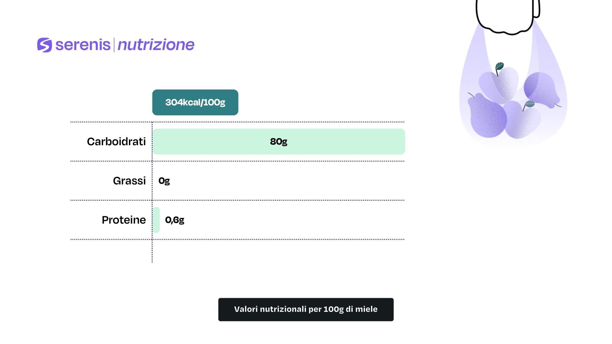Select the Grassi row label

tap(129, 181)
